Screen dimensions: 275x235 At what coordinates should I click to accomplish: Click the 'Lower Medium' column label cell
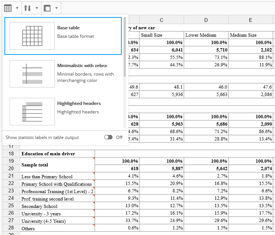(206, 35)
